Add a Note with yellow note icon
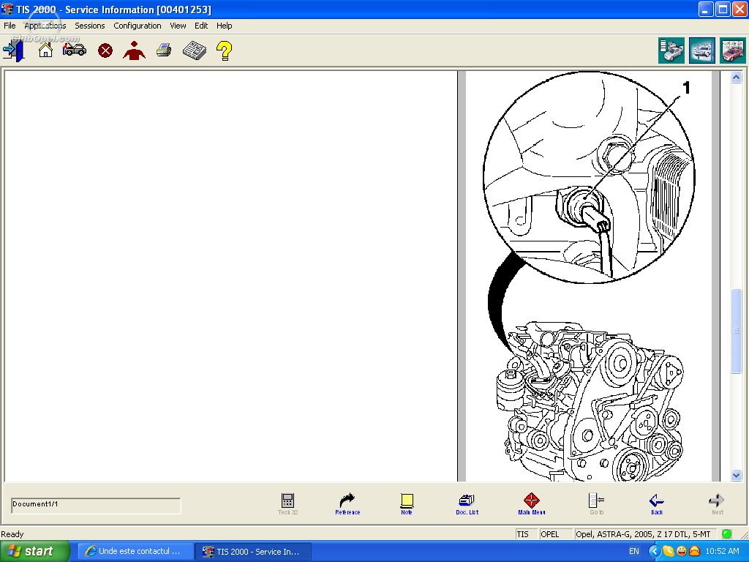The height and width of the screenshot is (562, 749). pyautogui.click(x=407, y=503)
